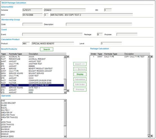Jump to top of Package Calculation list icon

click(152, 57)
